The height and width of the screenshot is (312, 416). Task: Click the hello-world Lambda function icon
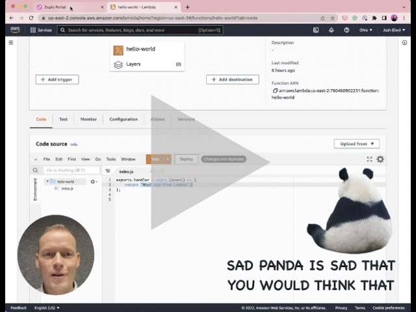[118, 50]
